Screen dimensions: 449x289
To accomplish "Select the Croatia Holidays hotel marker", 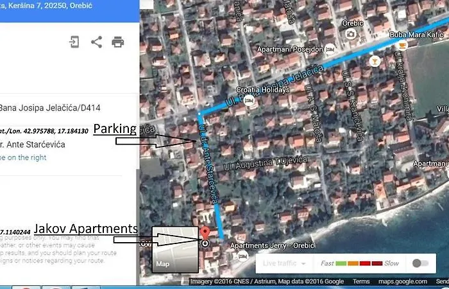I will (x=249, y=100).
